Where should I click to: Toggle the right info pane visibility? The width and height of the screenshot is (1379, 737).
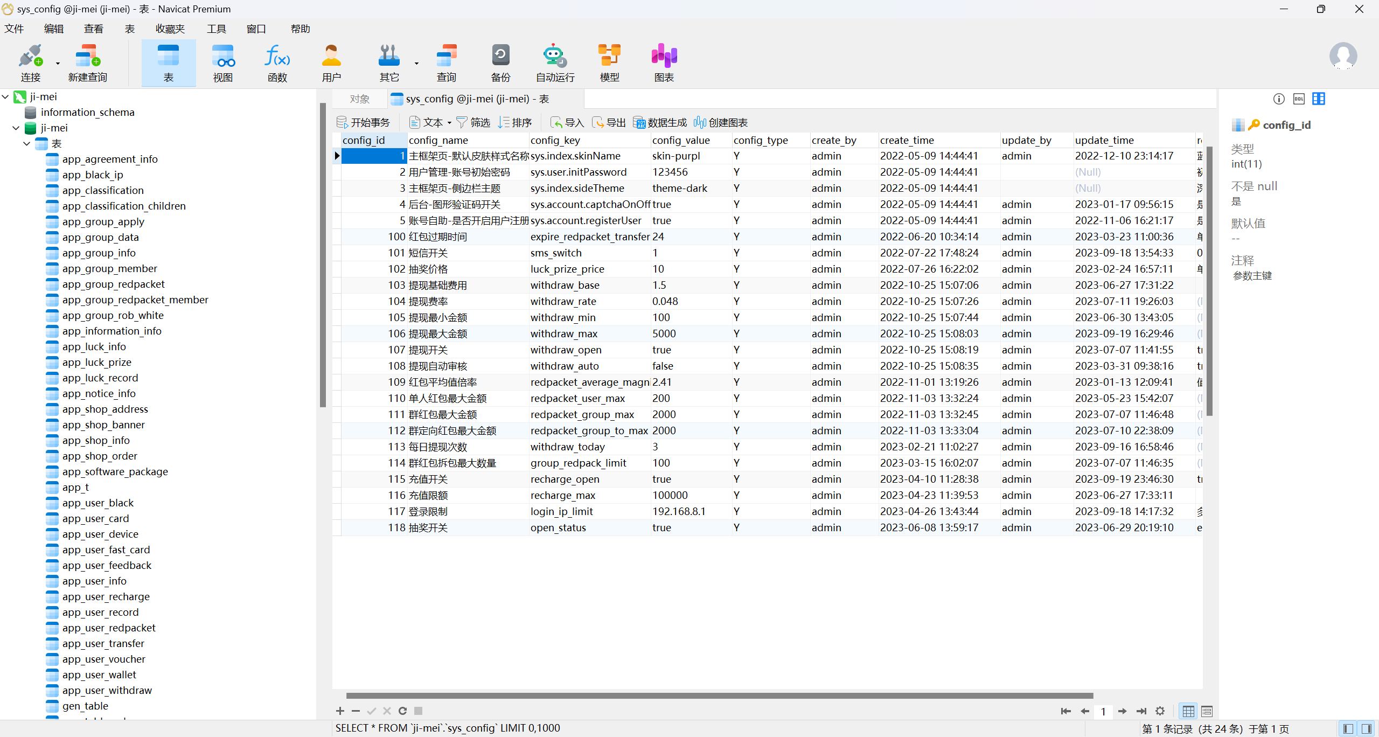tap(1367, 729)
